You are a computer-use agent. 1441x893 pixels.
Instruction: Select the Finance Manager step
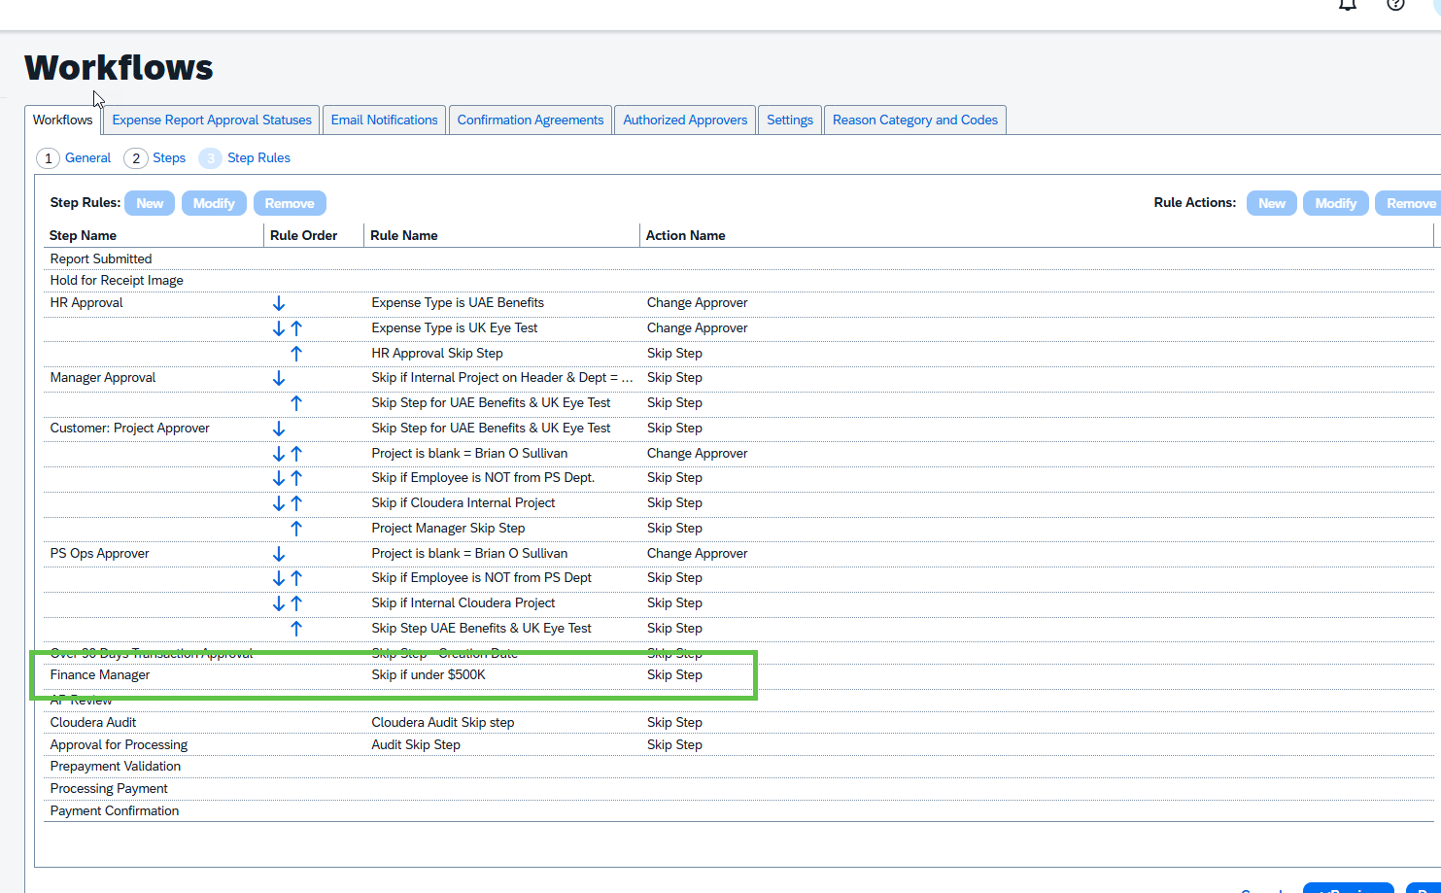[x=100, y=674]
